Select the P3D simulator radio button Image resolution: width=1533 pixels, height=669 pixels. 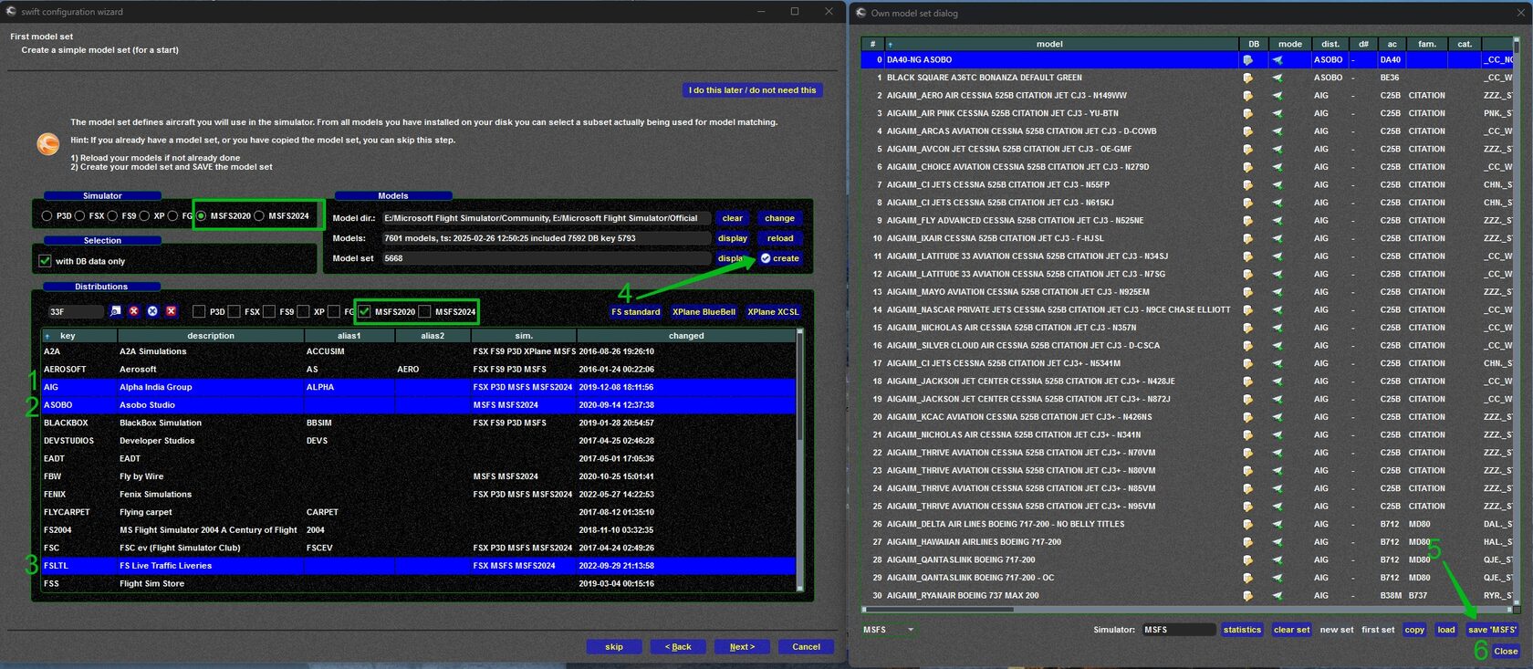pyautogui.click(x=47, y=216)
